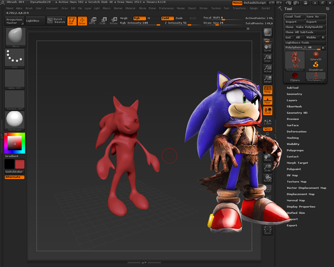The width and height of the screenshot is (334, 267).
Task: Click the Zoom icon on the right shelf
Action: [x=268, y=58]
